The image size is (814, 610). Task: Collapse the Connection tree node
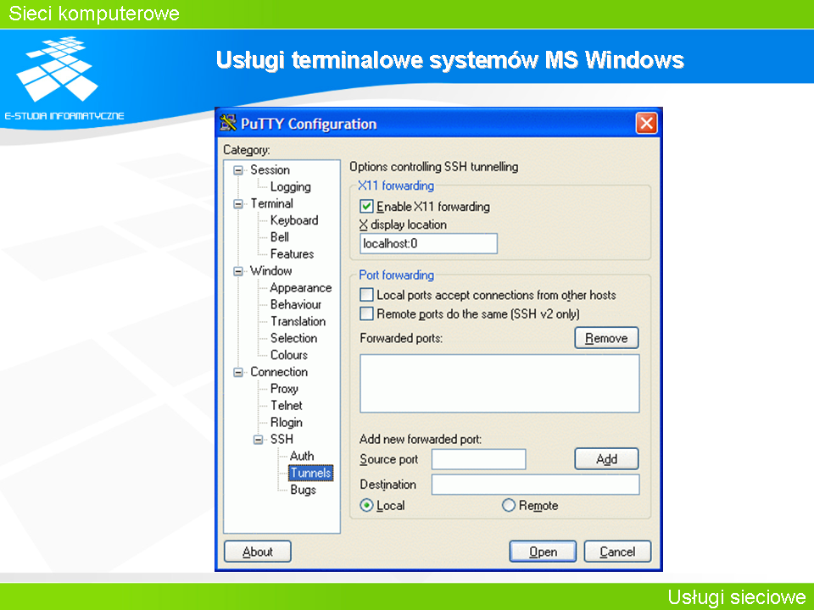[x=238, y=373]
